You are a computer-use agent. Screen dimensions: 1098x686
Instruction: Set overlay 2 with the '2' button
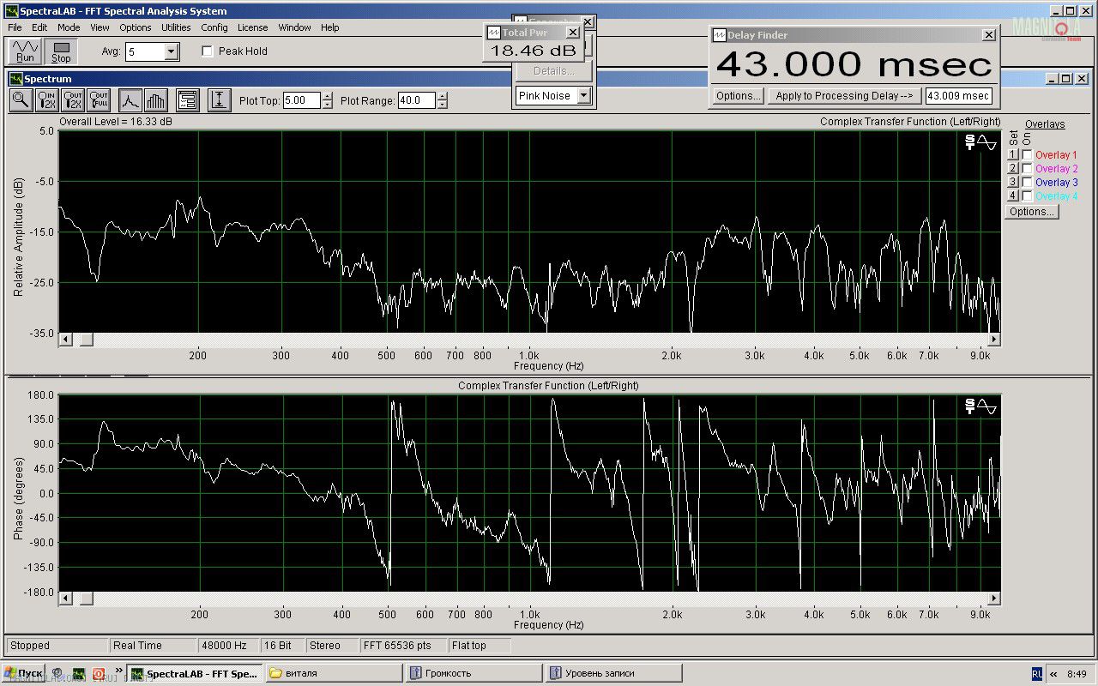(1012, 169)
